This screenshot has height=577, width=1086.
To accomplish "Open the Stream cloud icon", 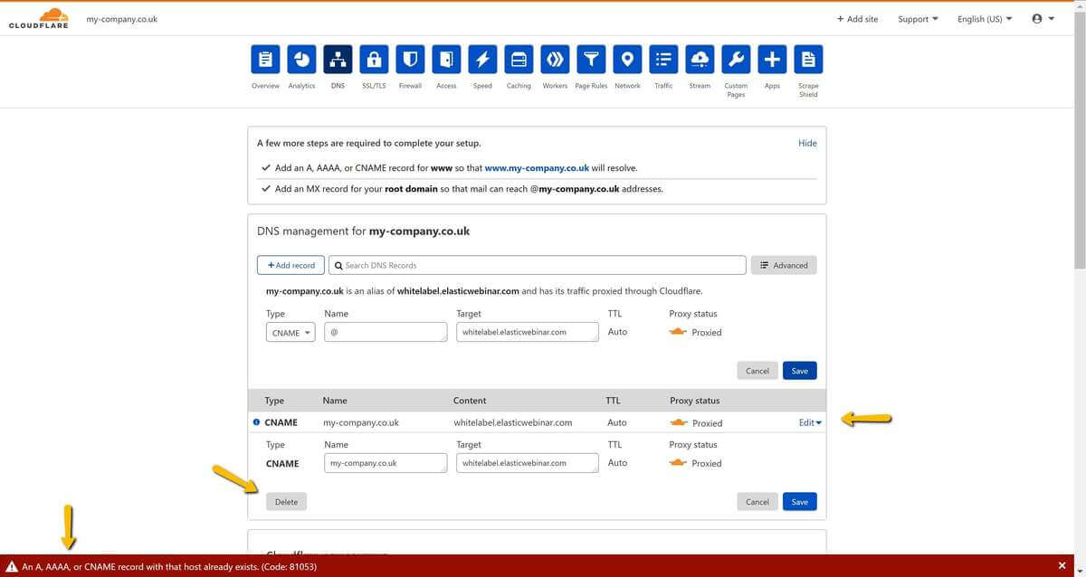I will 700,60.
